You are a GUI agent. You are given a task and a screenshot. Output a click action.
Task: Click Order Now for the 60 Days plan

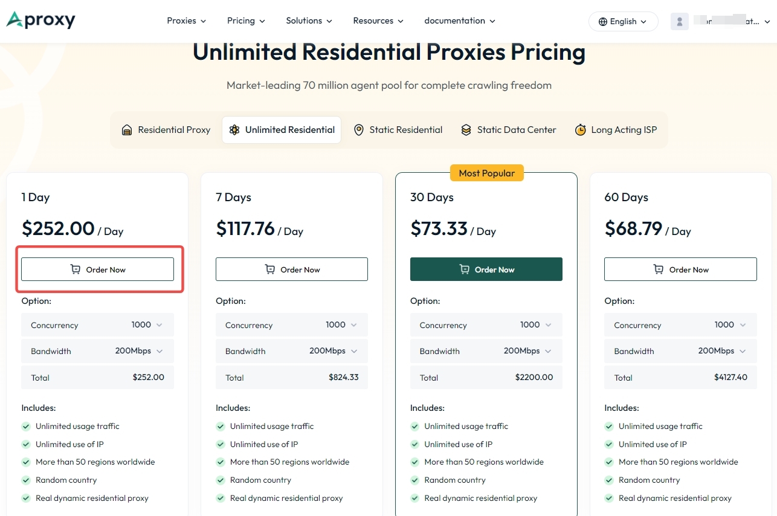[x=680, y=269]
